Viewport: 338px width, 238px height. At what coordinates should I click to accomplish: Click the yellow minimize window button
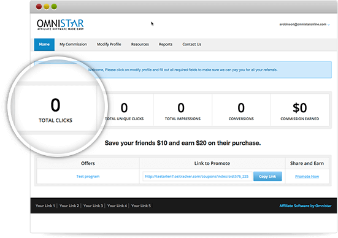pyautogui.click(x=47, y=7)
